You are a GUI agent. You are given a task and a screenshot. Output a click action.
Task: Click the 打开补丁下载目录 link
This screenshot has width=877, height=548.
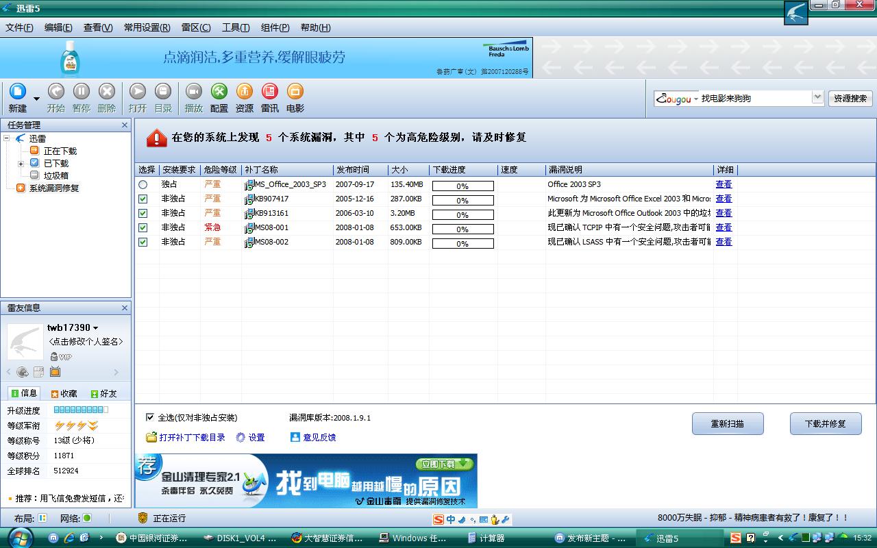click(x=193, y=437)
